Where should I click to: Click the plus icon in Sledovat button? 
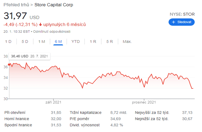pyautogui.click(x=174, y=22)
